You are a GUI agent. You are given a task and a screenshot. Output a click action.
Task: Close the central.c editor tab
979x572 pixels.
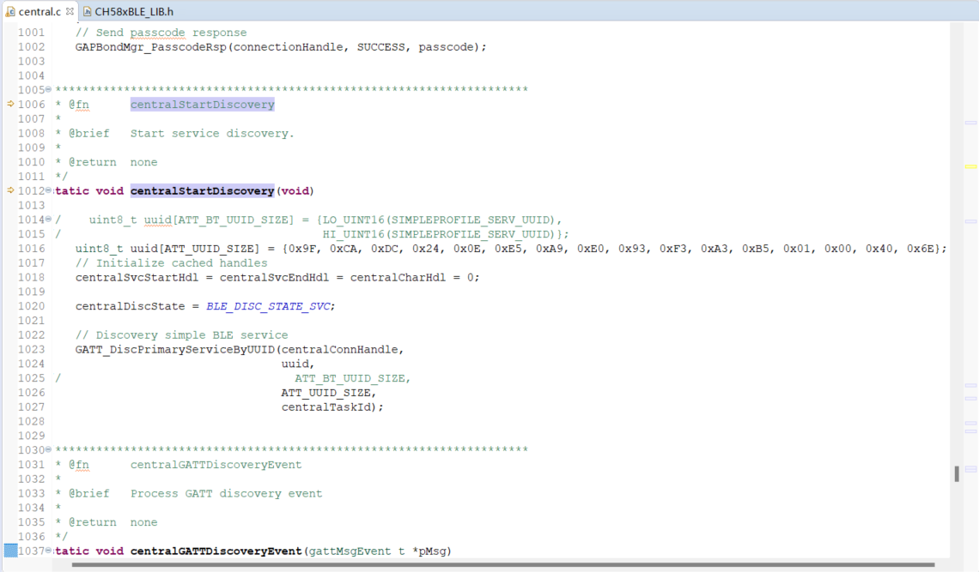pos(70,11)
